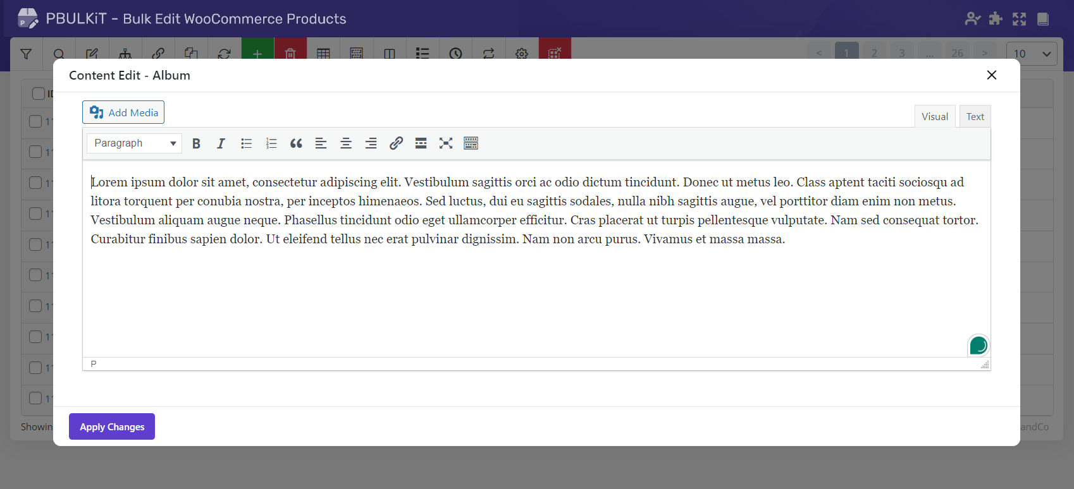Insert or edit link

[396, 143]
